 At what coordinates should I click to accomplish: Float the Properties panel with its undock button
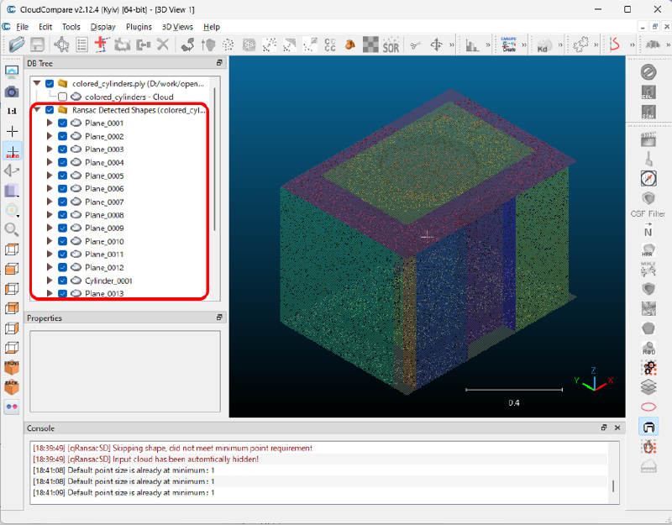(x=219, y=318)
